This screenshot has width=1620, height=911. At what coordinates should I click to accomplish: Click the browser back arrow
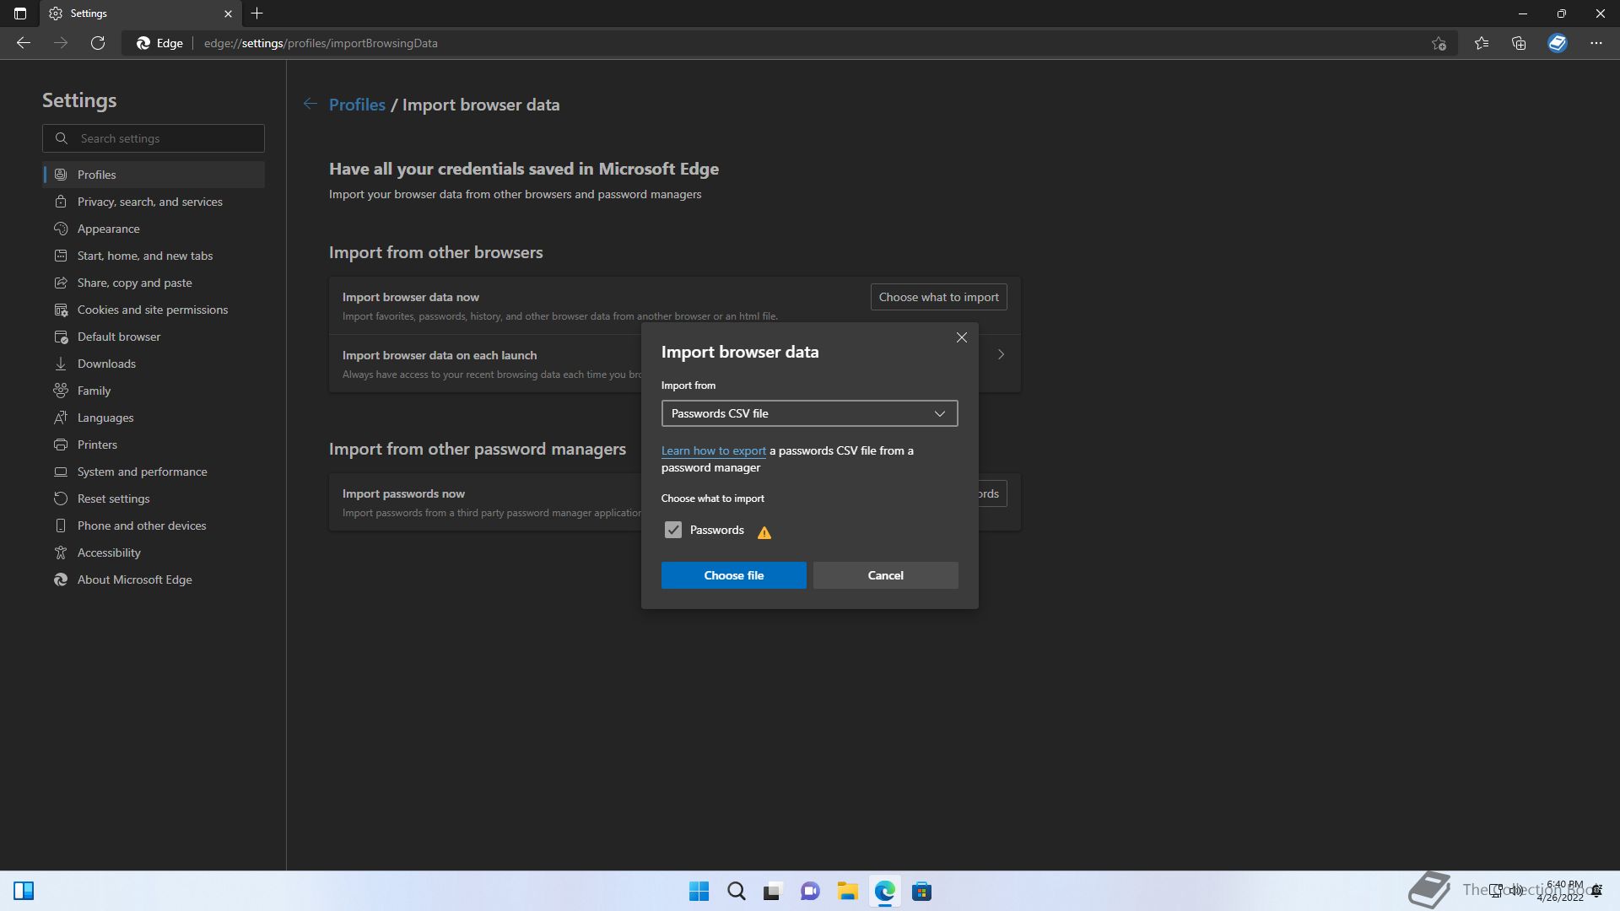click(x=24, y=43)
